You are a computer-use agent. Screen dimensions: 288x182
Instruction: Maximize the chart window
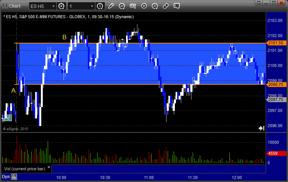(274, 3)
